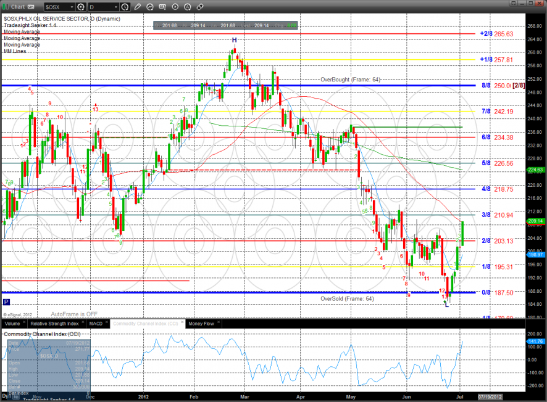This screenshot has height=402, width=547.
Task: Close the Money Flow tab
Action: click(219, 322)
